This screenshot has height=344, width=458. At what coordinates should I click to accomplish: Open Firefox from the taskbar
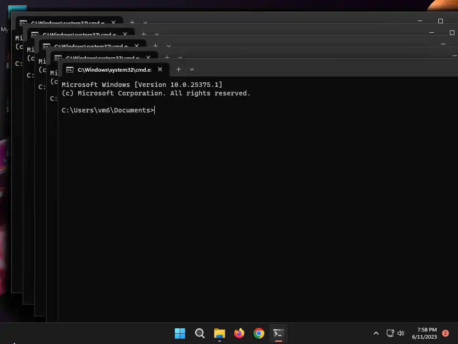pyautogui.click(x=239, y=333)
